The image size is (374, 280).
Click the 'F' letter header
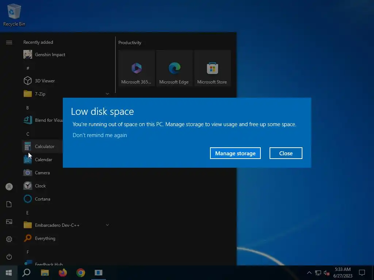coord(28,252)
